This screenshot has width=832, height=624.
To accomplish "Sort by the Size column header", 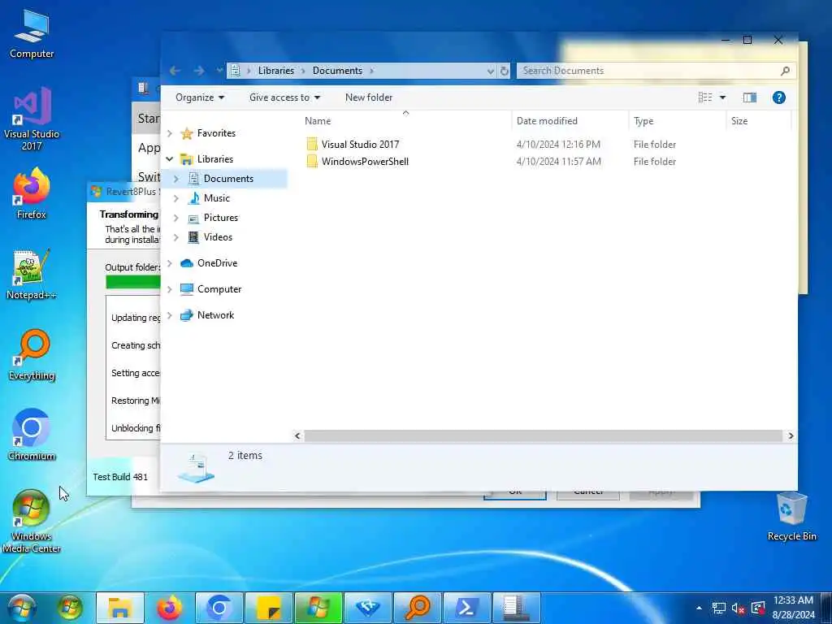I will [x=758, y=121].
